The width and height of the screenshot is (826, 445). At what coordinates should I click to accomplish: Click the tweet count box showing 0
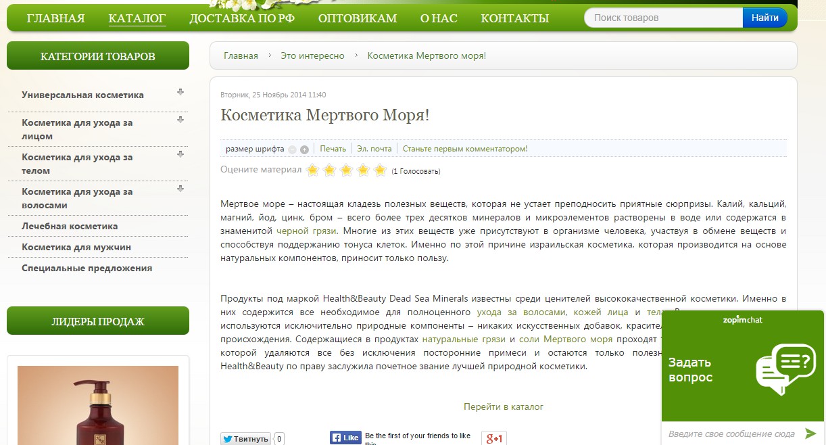click(279, 439)
